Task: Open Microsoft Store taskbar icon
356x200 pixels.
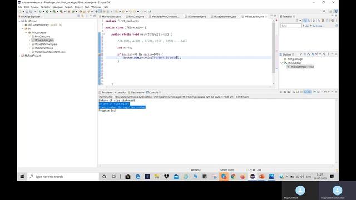Action: (128, 177)
